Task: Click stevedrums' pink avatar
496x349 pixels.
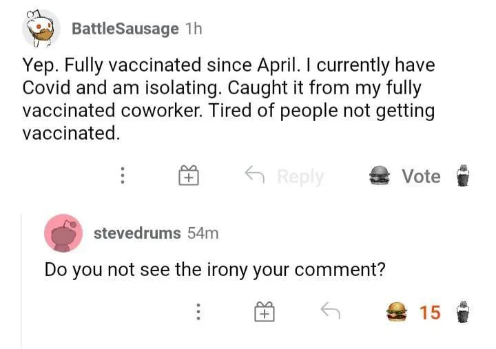Action: [63, 233]
